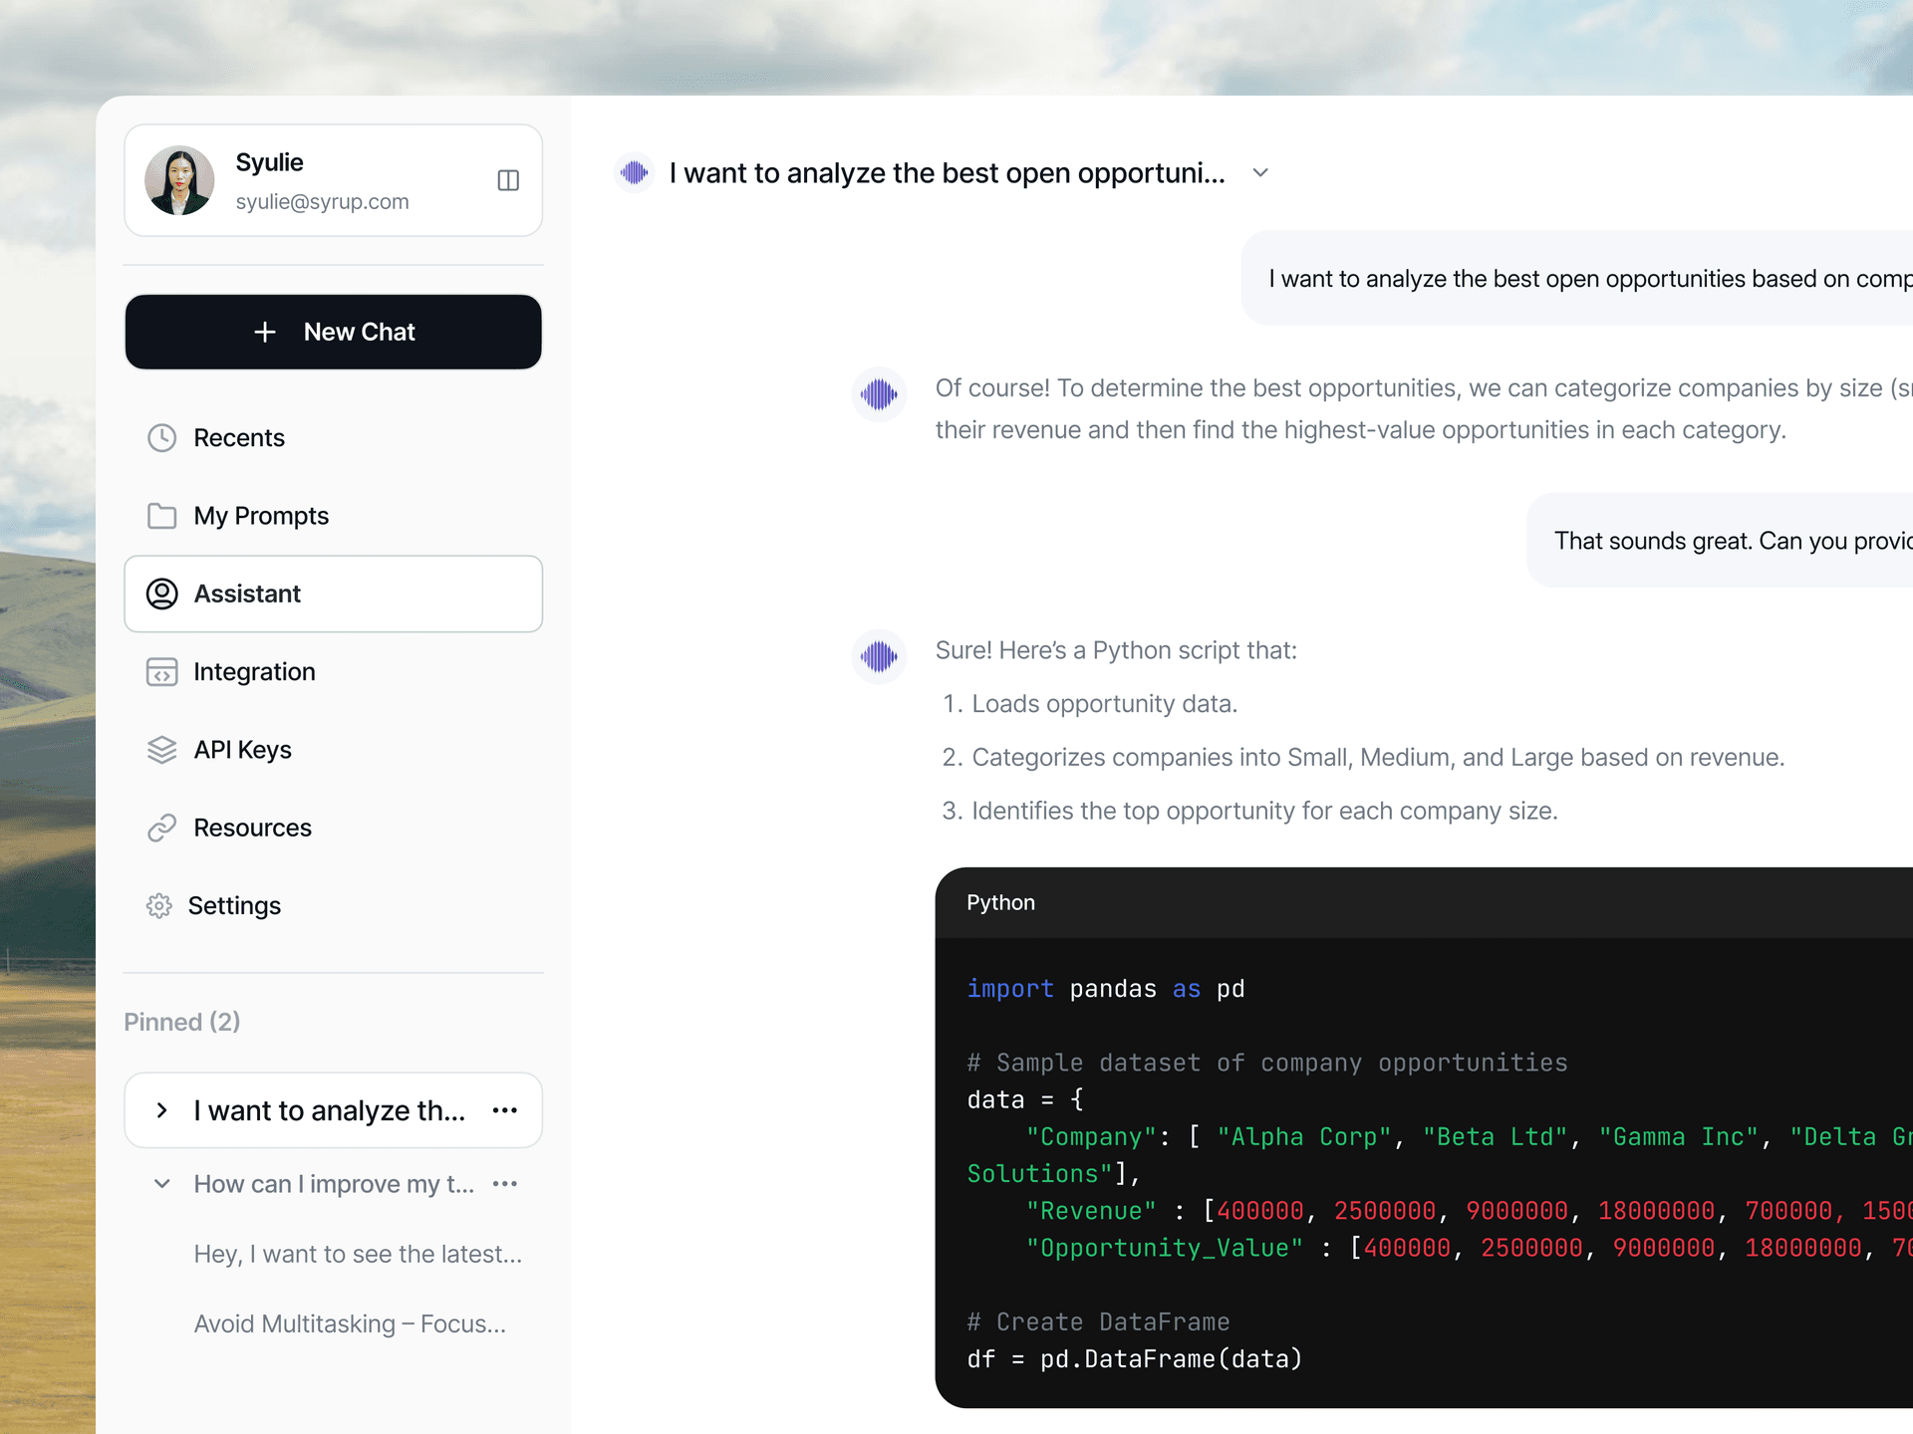Click the Recents clock icon

pyautogui.click(x=161, y=438)
